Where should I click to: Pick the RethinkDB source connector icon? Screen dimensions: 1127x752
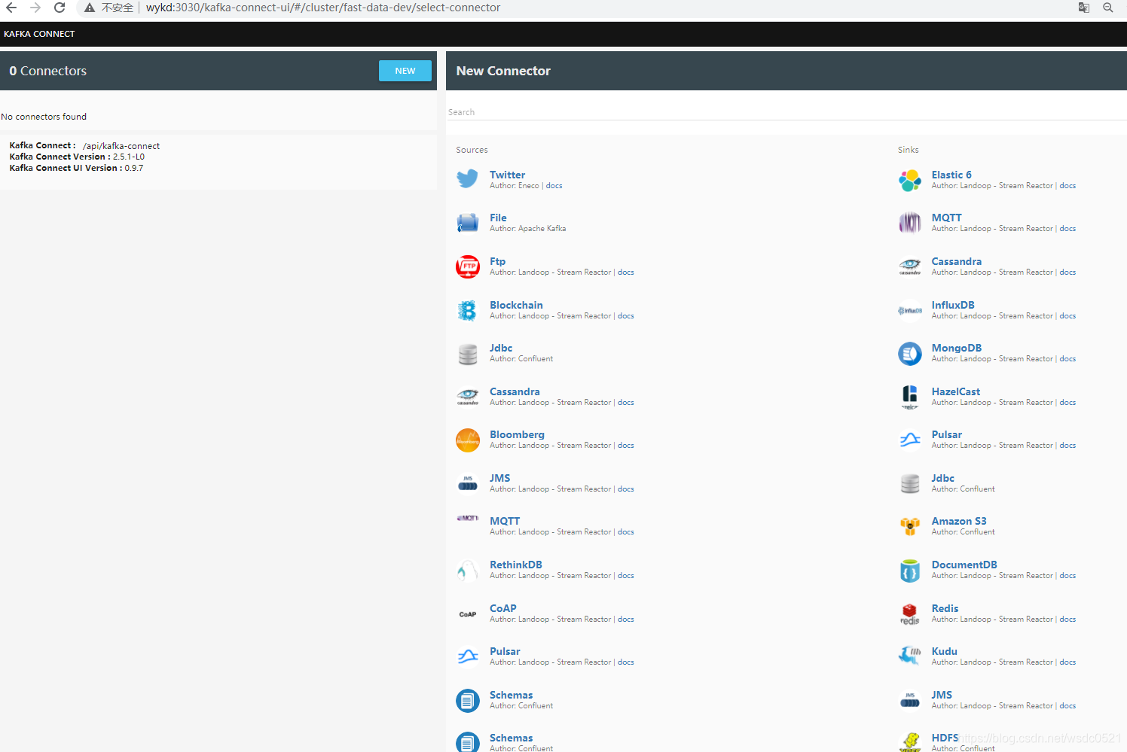tap(468, 571)
